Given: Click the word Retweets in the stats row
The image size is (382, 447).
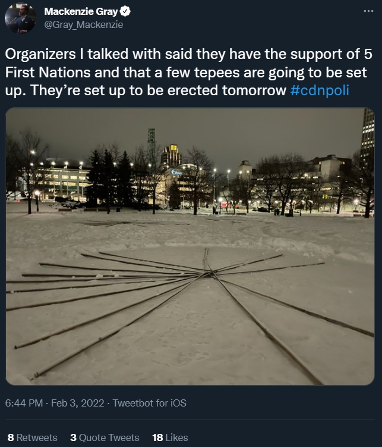Looking at the screenshot, I should tap(37, 437).
